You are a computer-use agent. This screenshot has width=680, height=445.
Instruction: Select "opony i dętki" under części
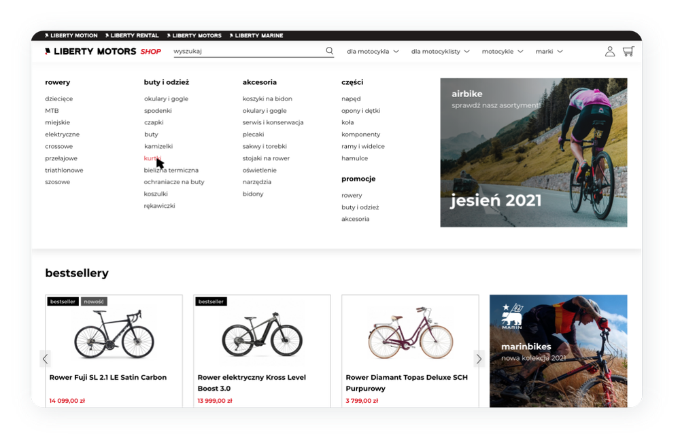pos(360,111)
